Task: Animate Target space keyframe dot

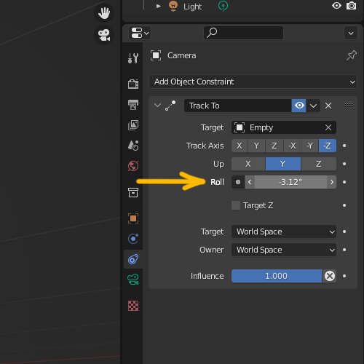Action: [344, 232]
